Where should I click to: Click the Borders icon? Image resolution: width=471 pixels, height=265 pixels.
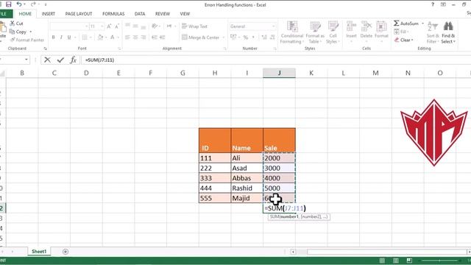pos(85,38)
